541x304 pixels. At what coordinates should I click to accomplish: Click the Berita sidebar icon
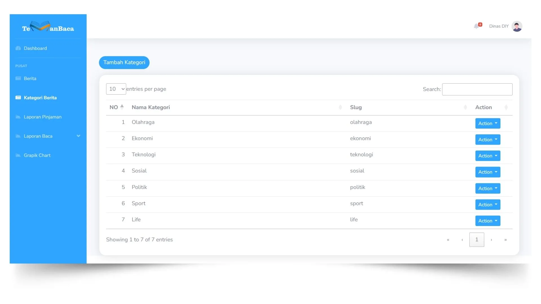point(18,78)
